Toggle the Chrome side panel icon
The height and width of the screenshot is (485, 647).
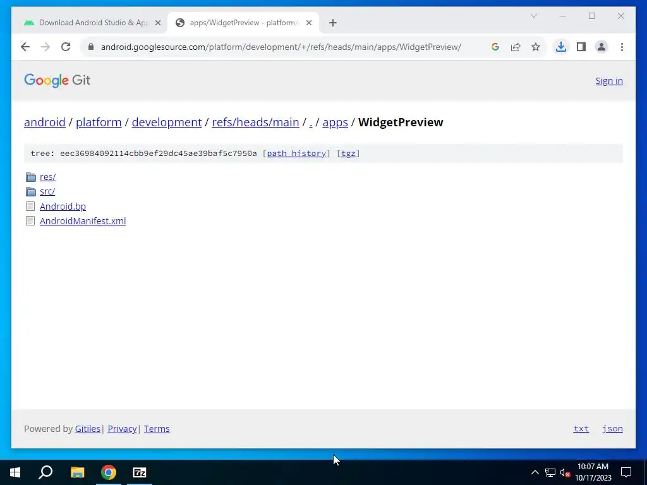pyautogui.click(x=581, y=47)
